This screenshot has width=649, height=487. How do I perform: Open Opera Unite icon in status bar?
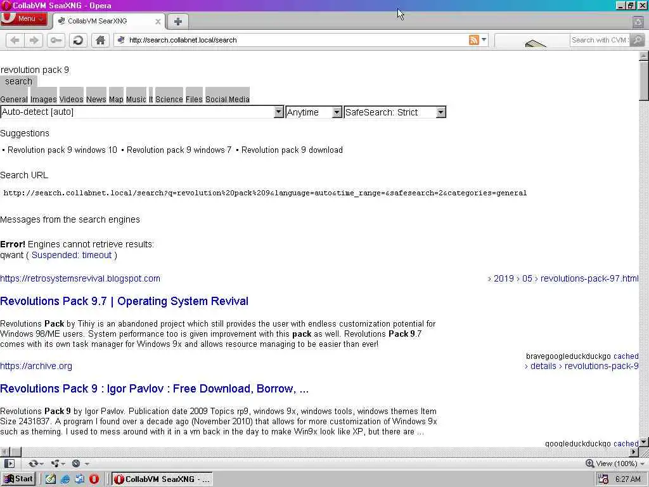point(57,464)
